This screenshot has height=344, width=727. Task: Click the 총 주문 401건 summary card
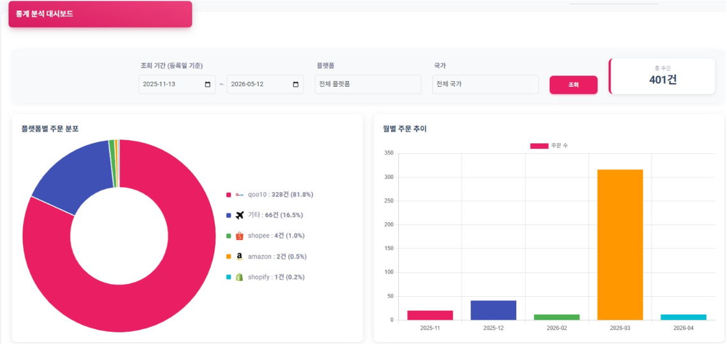pos(662,77)
